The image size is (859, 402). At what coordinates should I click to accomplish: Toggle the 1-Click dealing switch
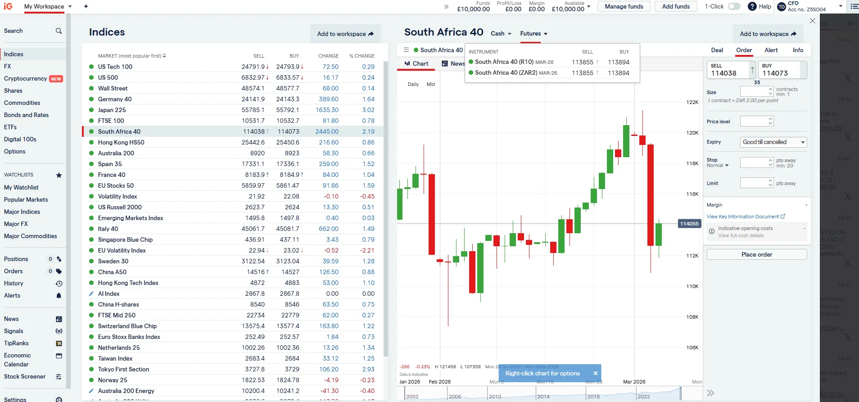(x=734, y=6)
